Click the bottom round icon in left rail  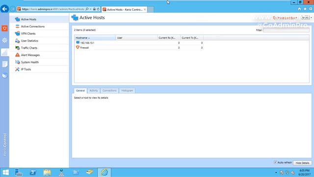pos(4,76)
